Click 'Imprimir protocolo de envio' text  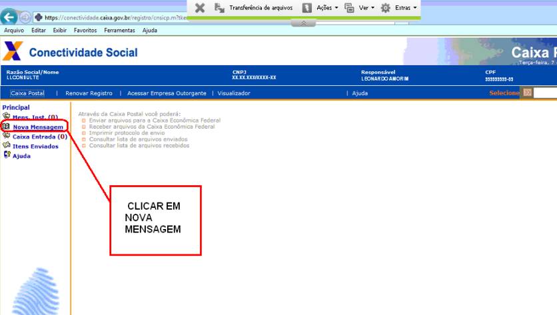click(127, 133)
